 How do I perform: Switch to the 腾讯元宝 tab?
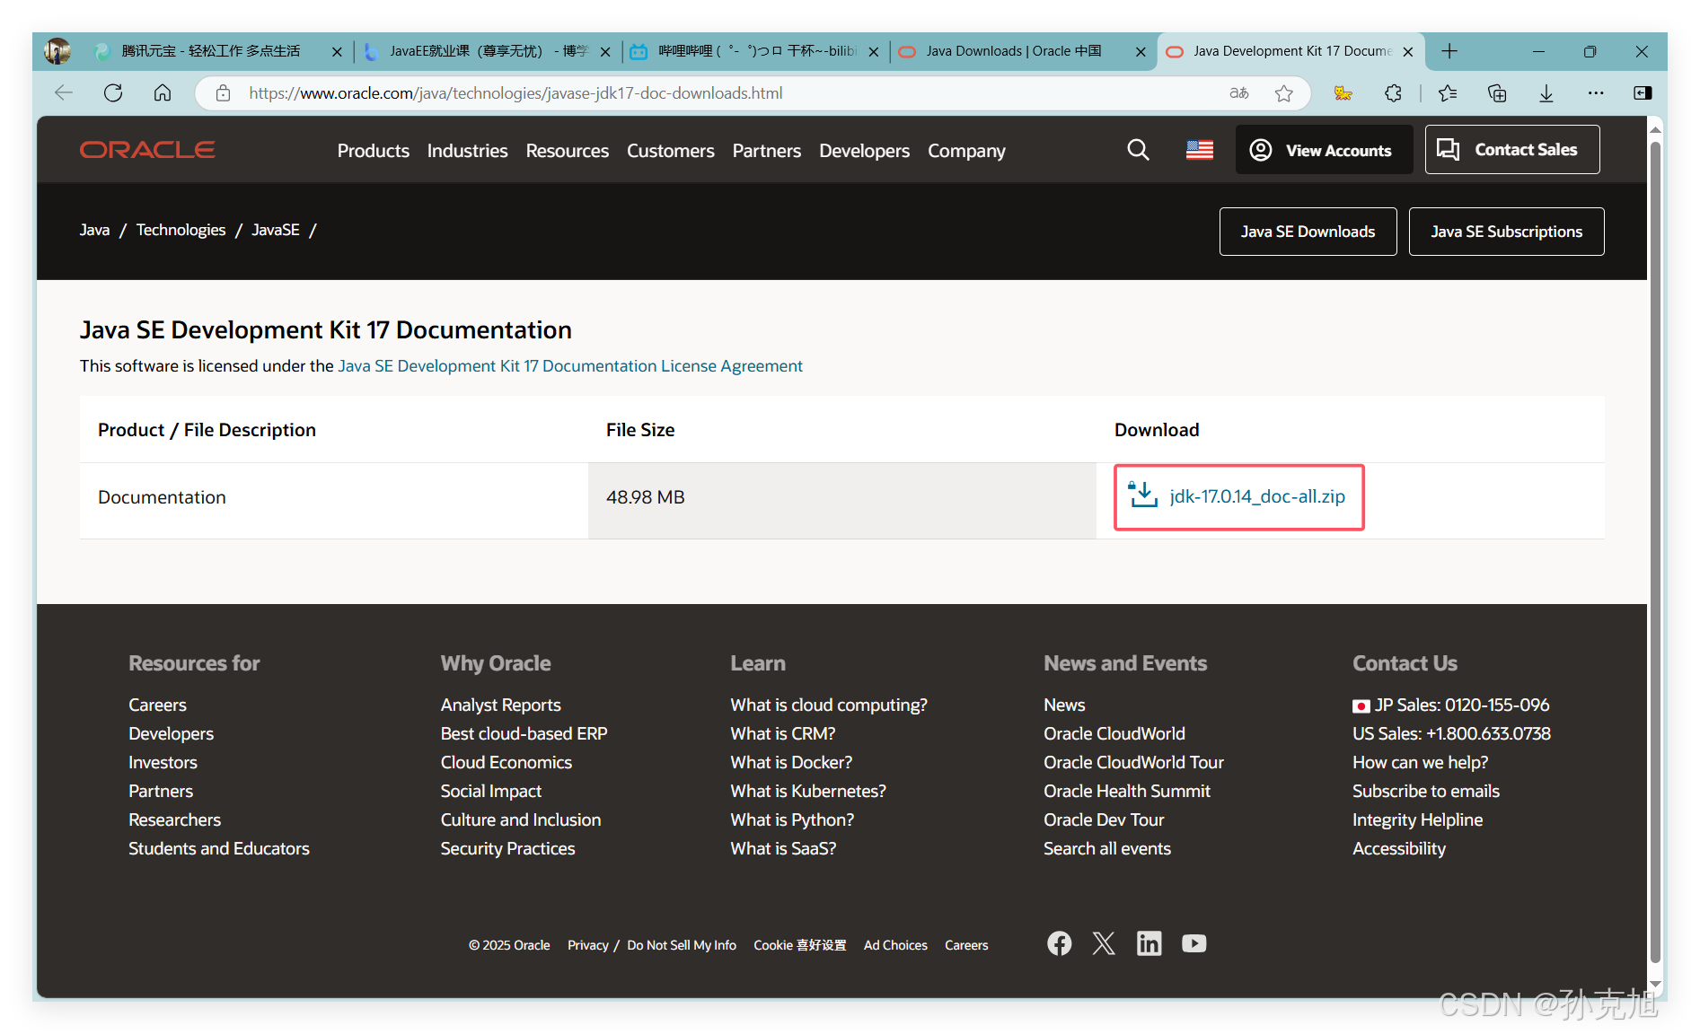coord(216,51)
